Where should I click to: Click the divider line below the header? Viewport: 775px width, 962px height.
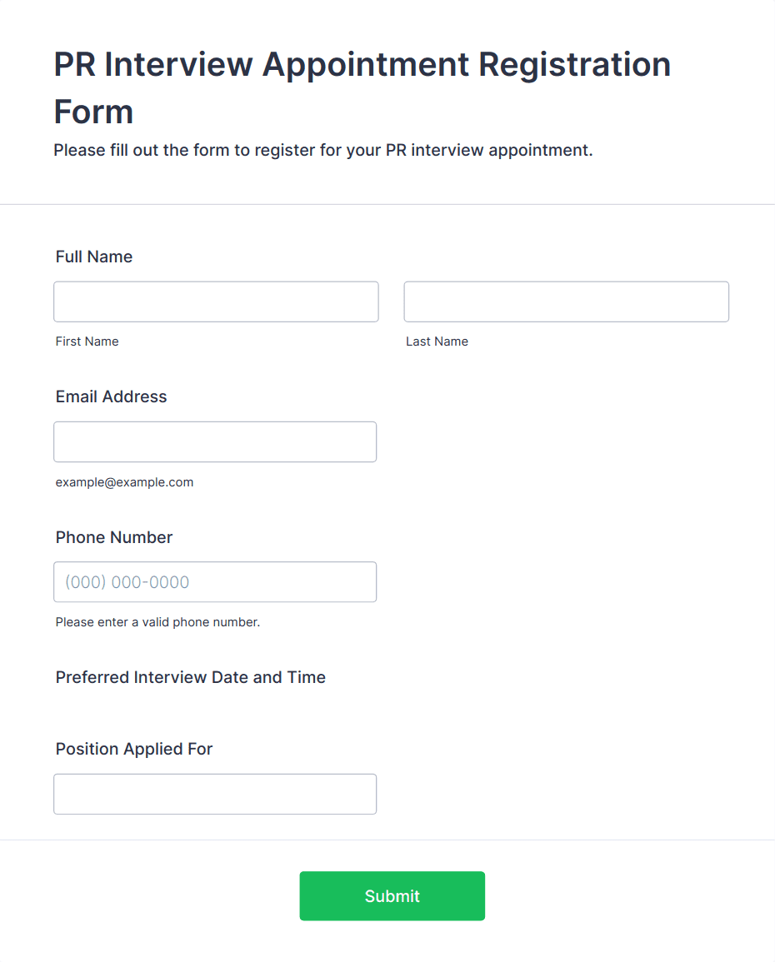pyautogui.click(x=387, y=204)
